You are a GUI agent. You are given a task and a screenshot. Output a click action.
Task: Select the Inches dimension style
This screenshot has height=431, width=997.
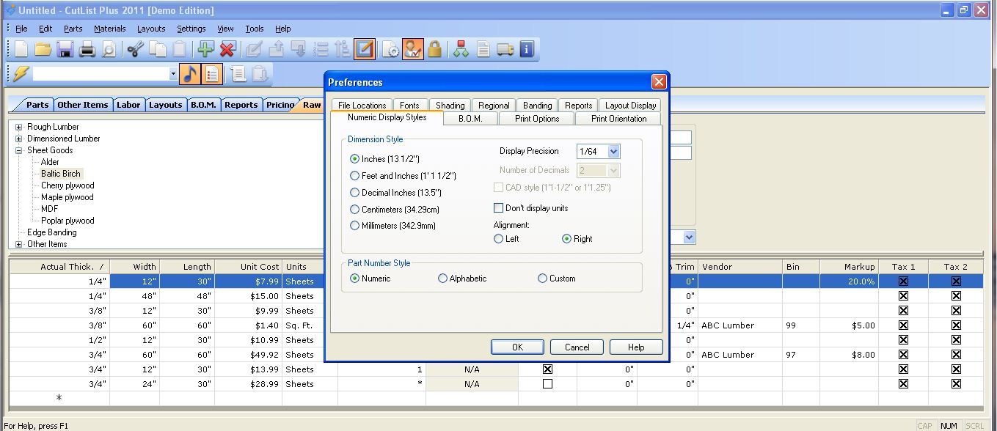[x=355, y=159]
